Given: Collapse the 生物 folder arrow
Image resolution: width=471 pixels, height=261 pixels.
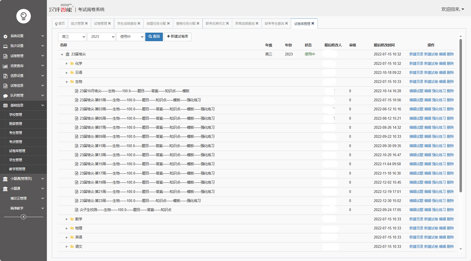Looking at the screenshot, I should [67, 82].
